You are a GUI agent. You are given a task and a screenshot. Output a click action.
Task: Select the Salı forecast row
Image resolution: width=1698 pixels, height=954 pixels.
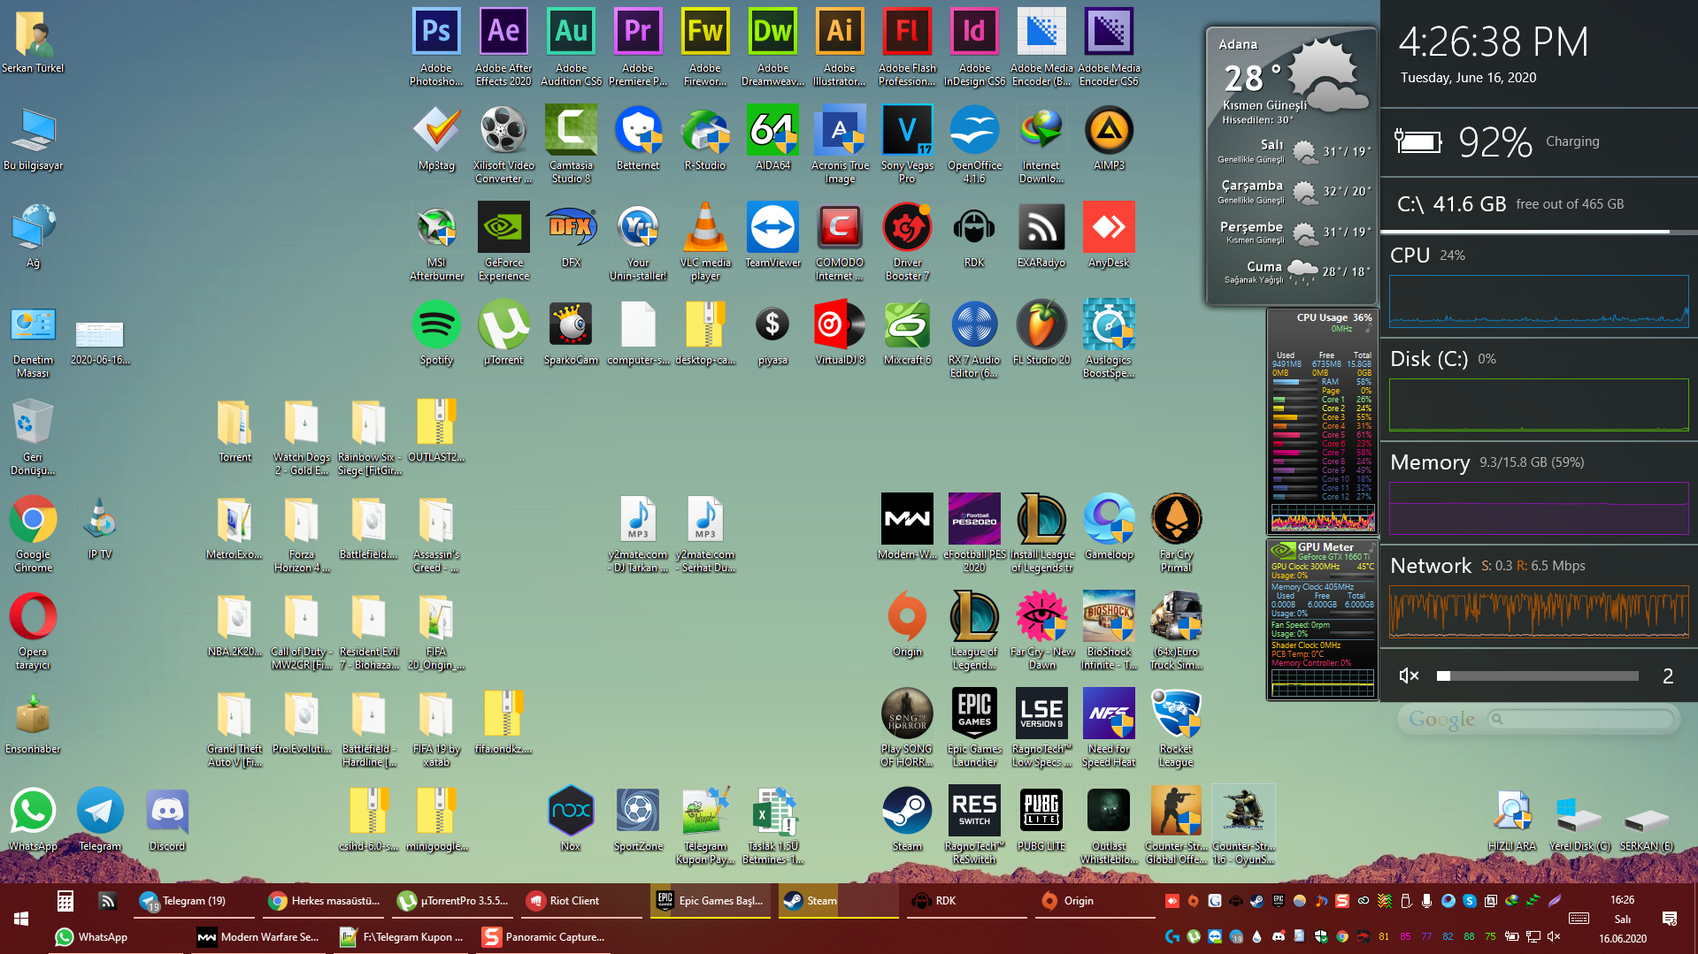1294,151
